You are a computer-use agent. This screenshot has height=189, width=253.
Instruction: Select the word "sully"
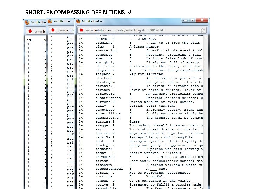101,106
